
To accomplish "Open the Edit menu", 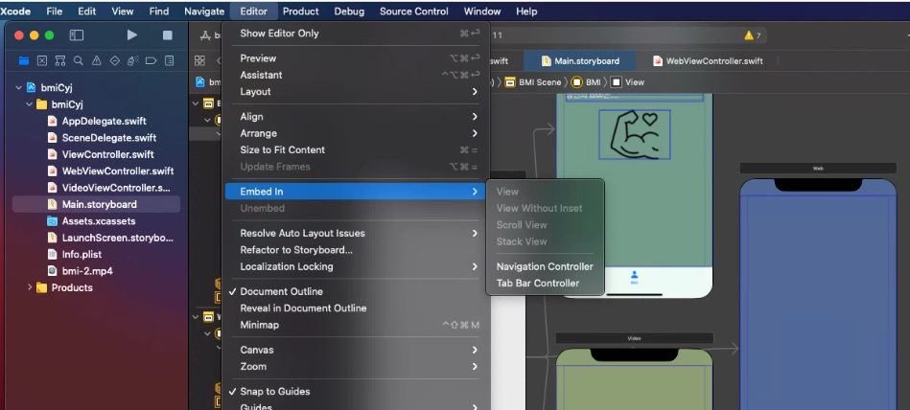I will [x=87, y=11].
